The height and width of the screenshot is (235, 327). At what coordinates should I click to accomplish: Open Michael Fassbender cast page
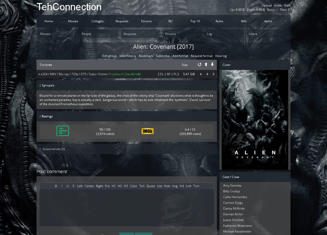pyautogui.click(x=237, y=231)
